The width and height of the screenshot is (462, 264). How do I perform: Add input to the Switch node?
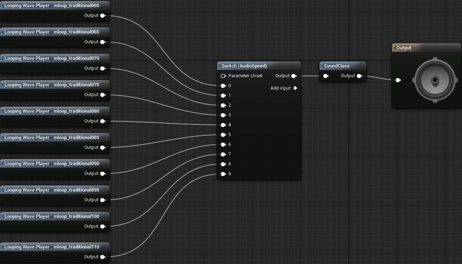coord(284,88)
